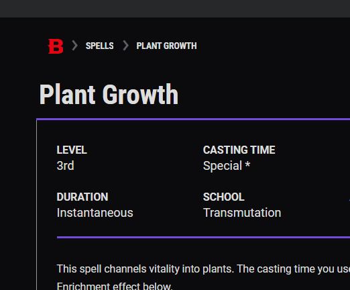This screenshot has width=350, height=290.
Task: Click the Plant Growth page heading
Action: pos(109,94)
